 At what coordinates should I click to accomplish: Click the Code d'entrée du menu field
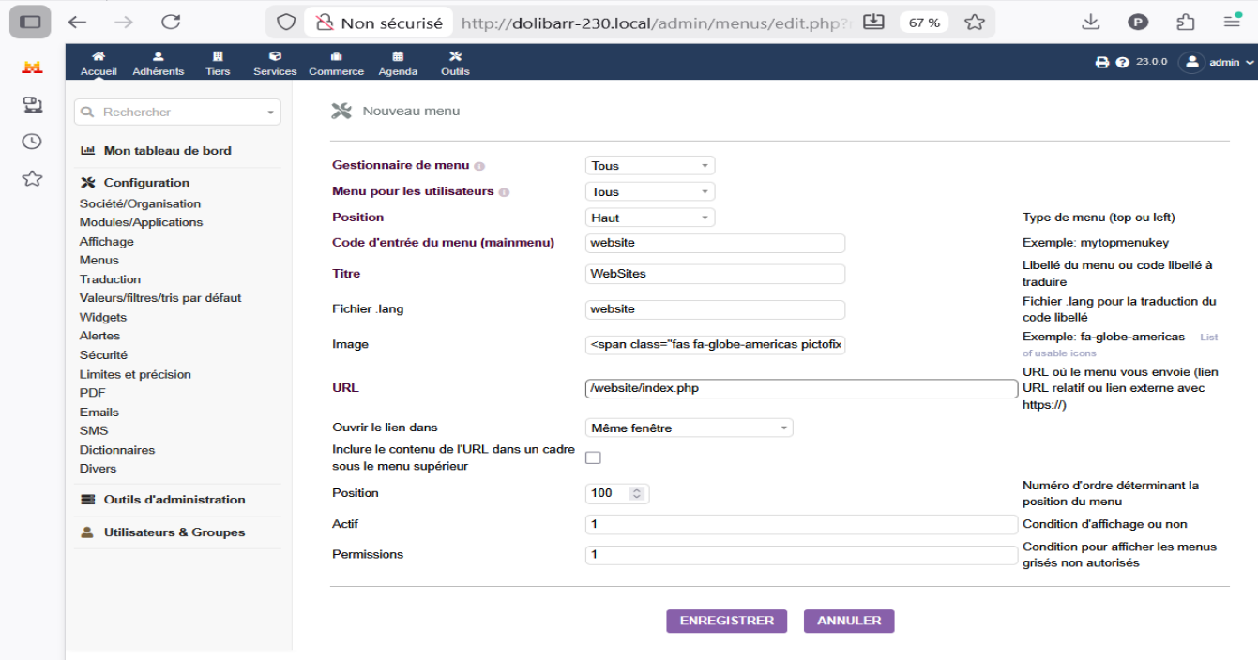coord(715,243)
